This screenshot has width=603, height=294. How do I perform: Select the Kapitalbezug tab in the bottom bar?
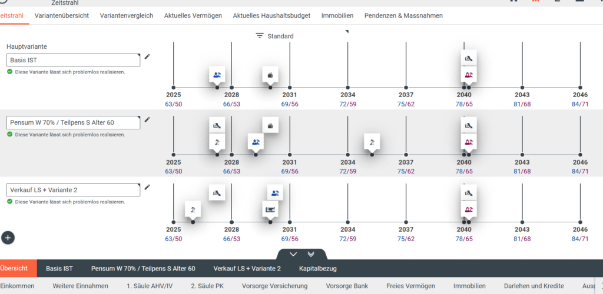(x=318, y=268)
